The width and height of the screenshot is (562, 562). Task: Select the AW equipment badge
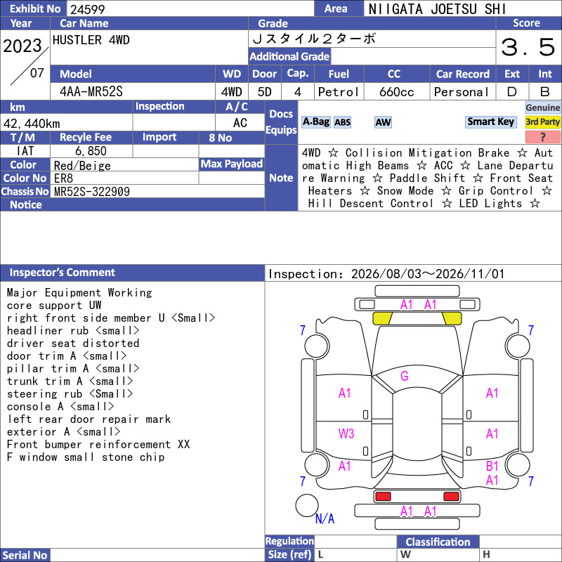coord(383,122)
